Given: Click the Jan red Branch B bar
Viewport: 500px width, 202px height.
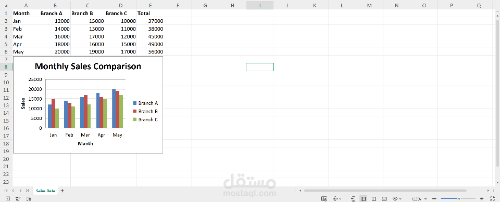Looking at the screenshot, I should (x=53, y=113).
